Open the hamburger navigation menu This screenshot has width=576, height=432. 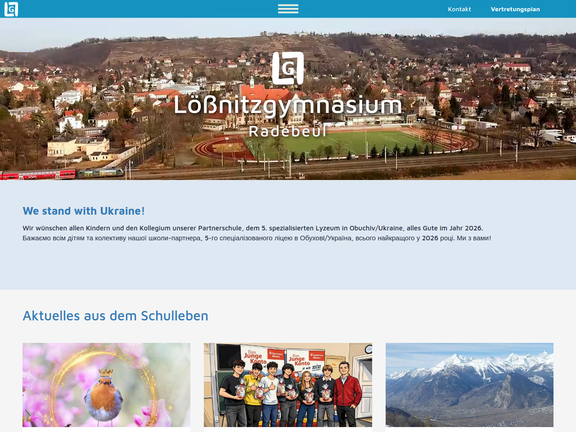coord(288,9)
